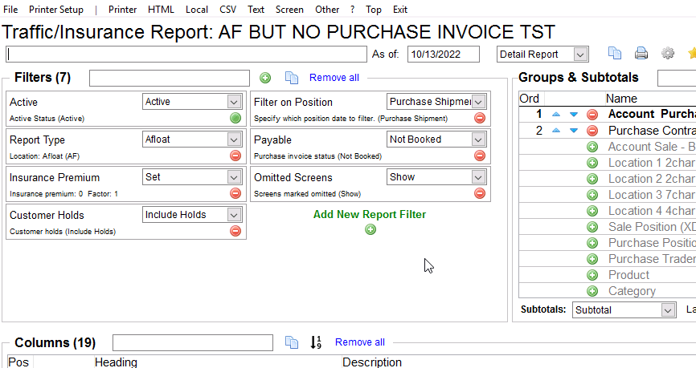Add Location 4 4char group
696x368 pixels.
coord(592,211)
